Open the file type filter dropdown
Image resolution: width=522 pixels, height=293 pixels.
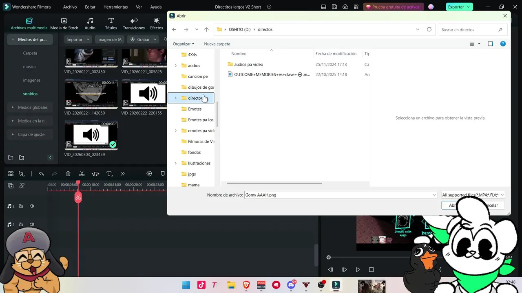473,195
